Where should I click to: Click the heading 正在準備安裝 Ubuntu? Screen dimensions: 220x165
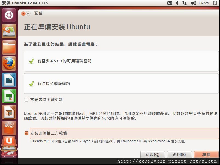(x=57, y=27)
